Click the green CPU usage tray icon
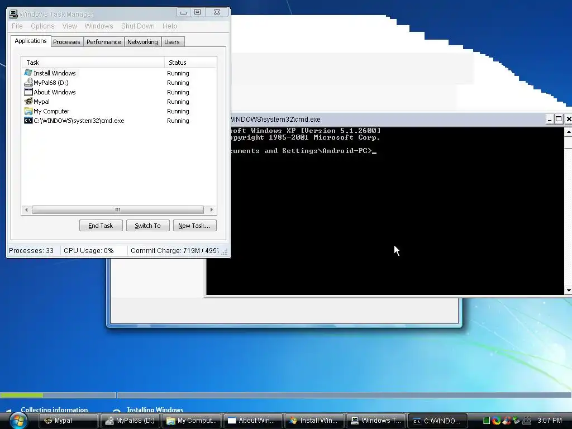 pos(486,421)
